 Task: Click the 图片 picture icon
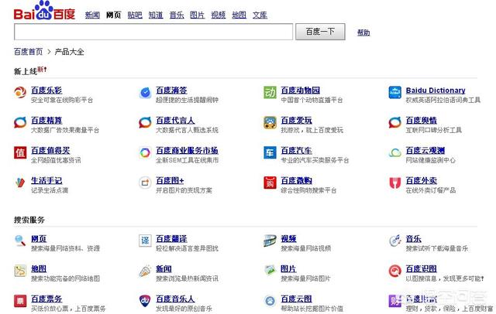[270, 270]
